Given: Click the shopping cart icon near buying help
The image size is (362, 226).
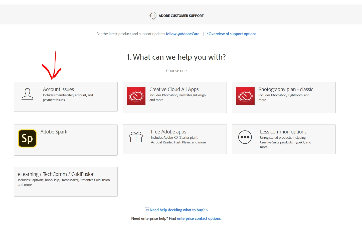Looking at the screenshot, I should click(x=147, y=210).
